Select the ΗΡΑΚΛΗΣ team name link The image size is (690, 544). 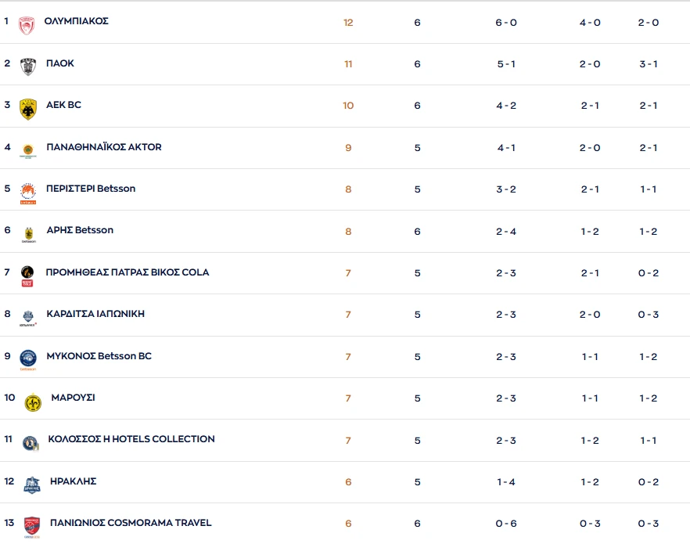[x=73, y=481]
